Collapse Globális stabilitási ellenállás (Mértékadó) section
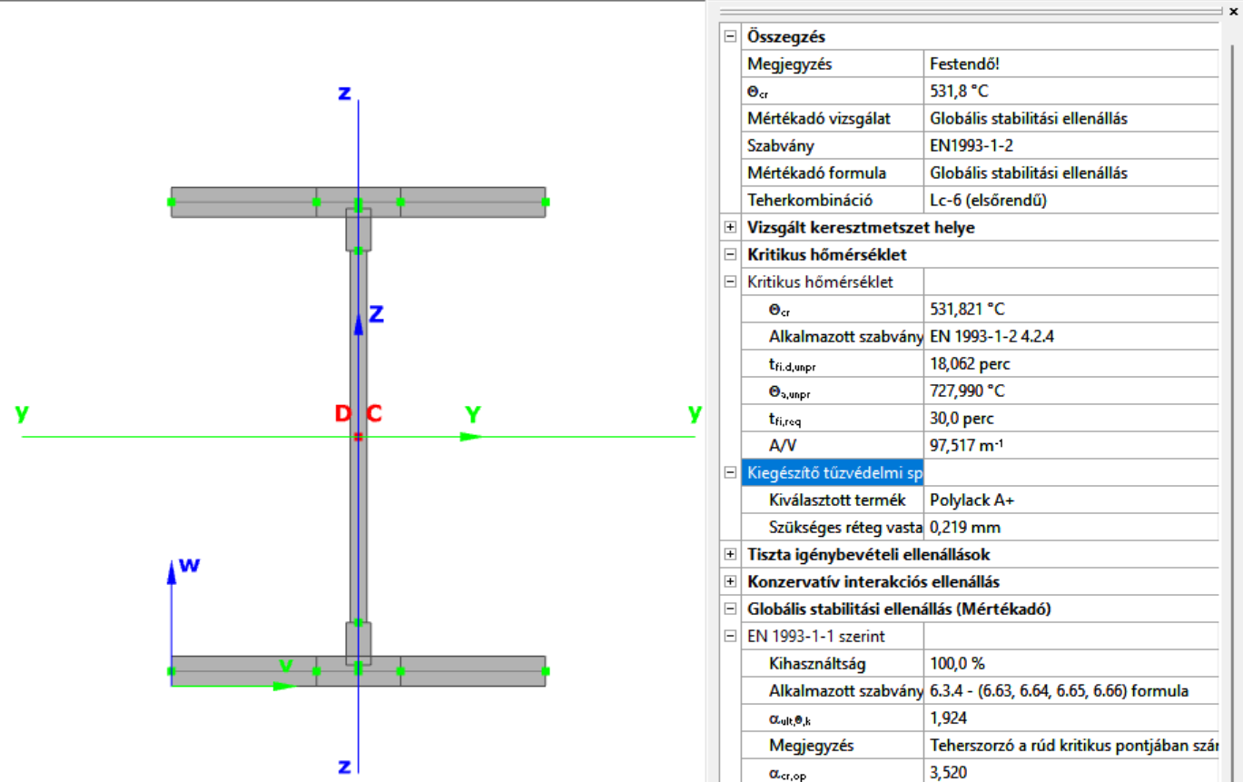This screenshot has height=782, width=1243. point(730,609)
